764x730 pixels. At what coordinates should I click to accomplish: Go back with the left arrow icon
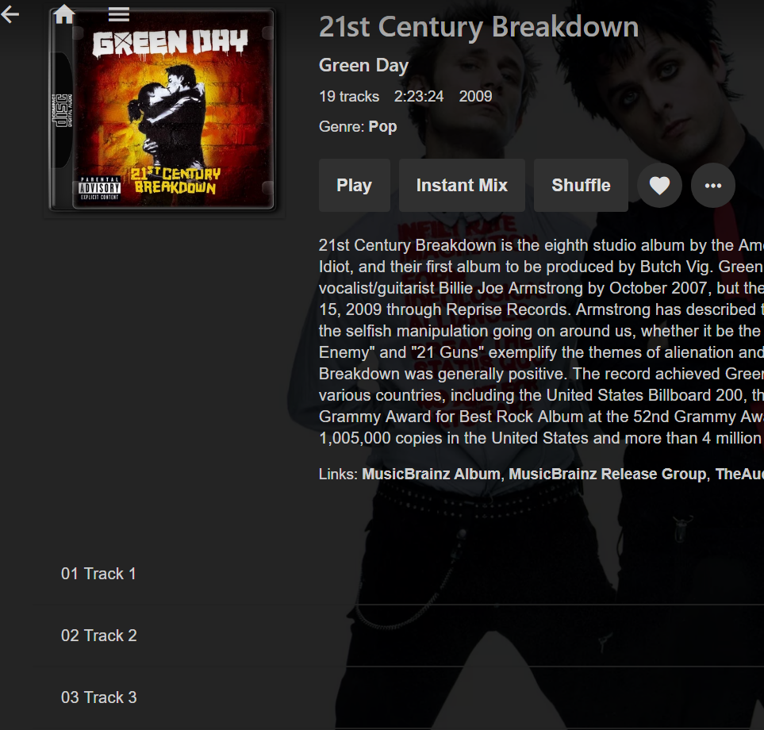point(10,14)
